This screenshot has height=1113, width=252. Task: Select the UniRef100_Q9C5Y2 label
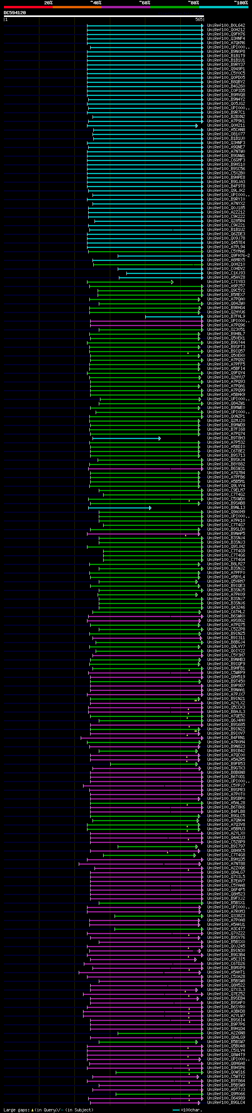226,290
